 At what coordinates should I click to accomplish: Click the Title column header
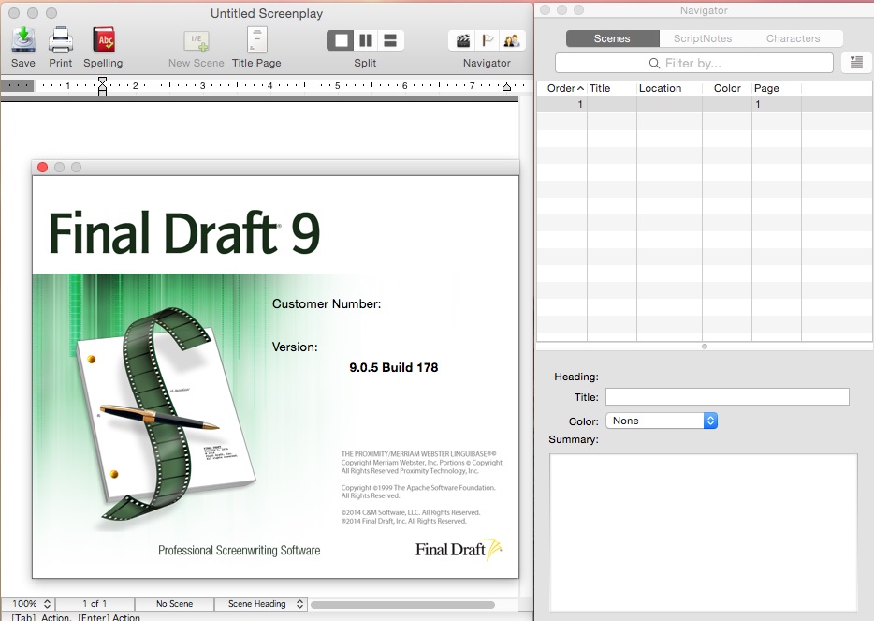[x=611, y=88]
